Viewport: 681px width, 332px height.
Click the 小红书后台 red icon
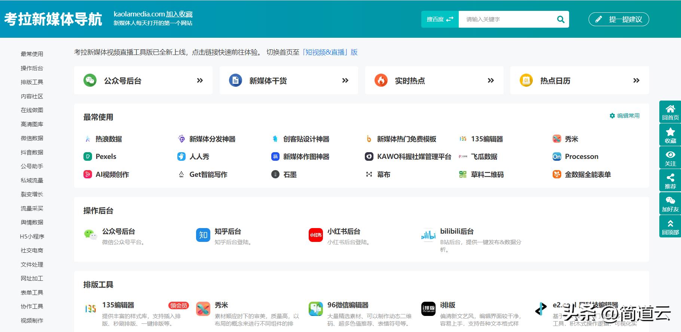click(316, 235)
